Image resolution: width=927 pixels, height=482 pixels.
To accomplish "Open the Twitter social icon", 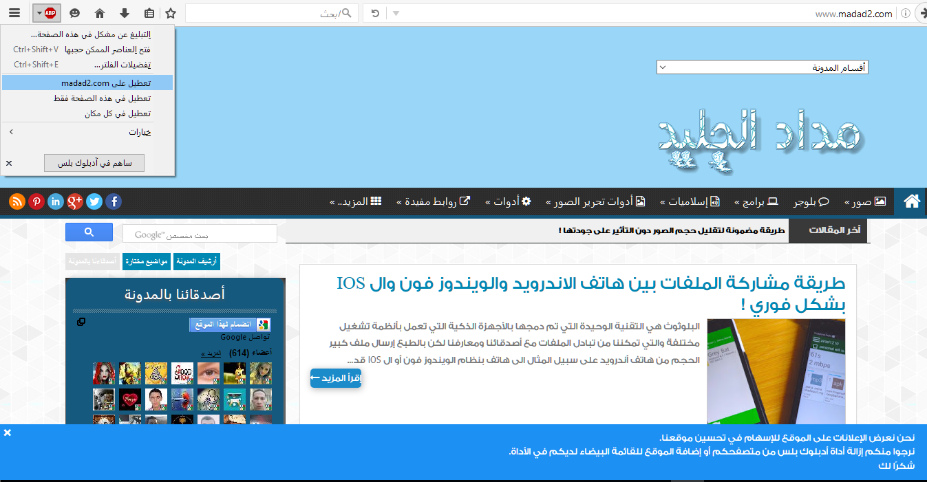I will [x=94, y=201].
